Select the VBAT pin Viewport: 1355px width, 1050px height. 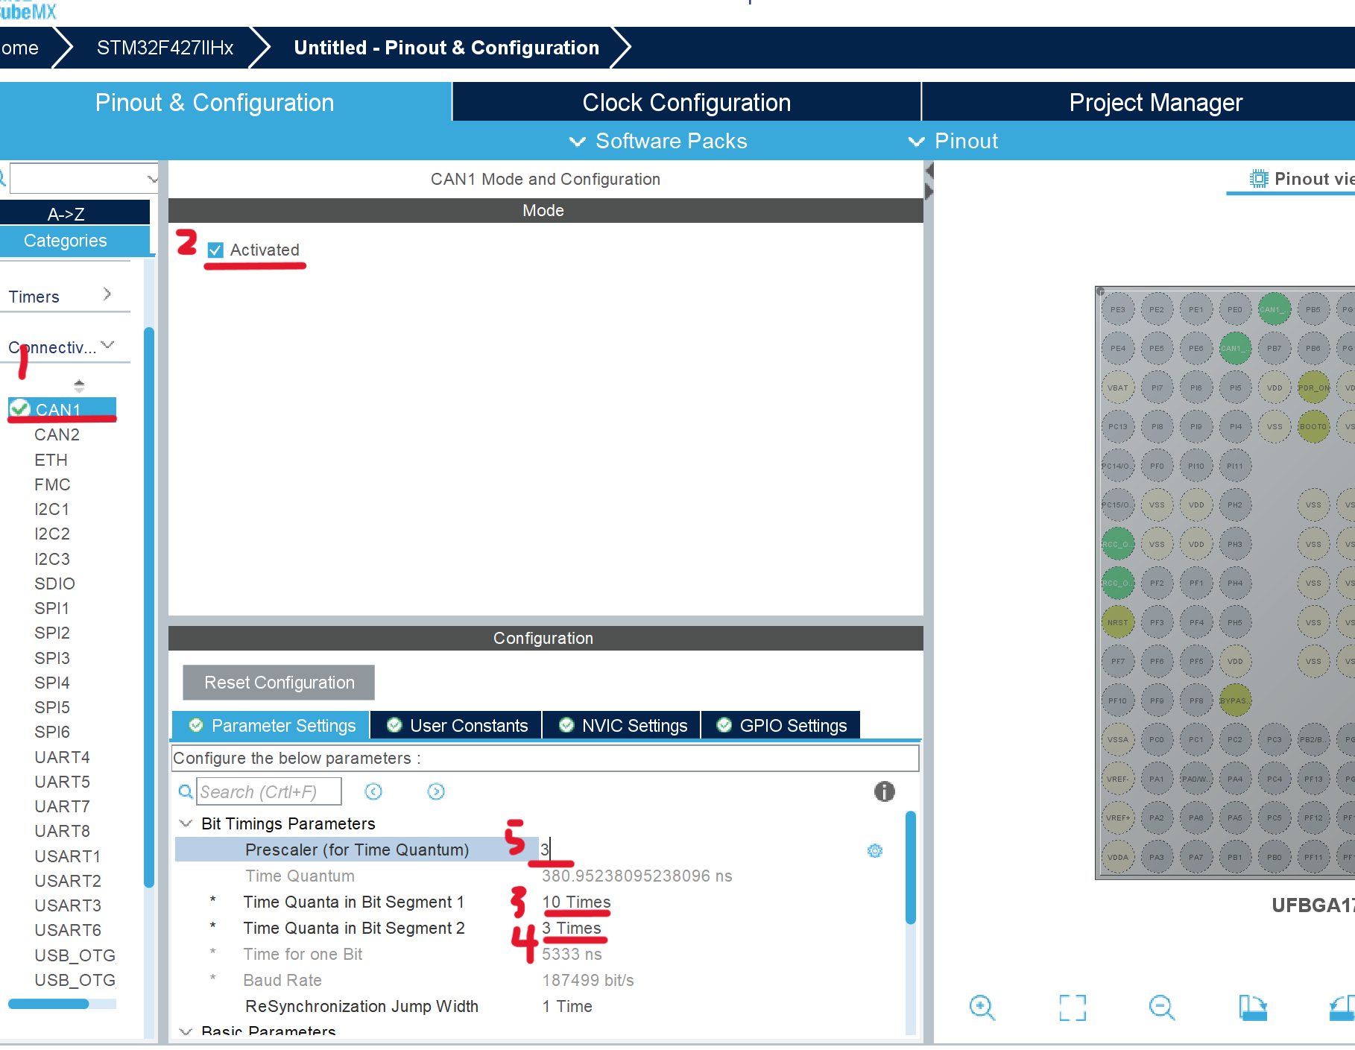(1118, 388)
